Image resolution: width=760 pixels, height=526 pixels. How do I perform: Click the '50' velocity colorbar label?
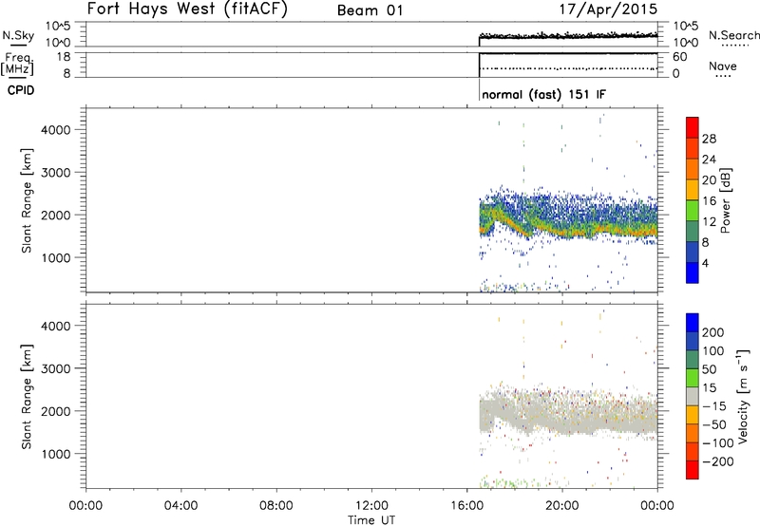tap(709, 369)
